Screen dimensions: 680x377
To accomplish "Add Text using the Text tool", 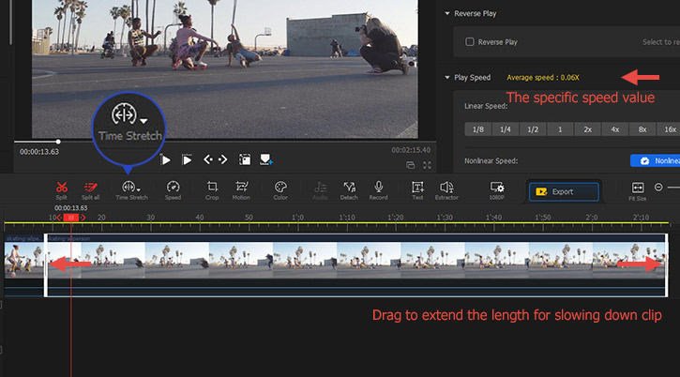I will 417,188.
